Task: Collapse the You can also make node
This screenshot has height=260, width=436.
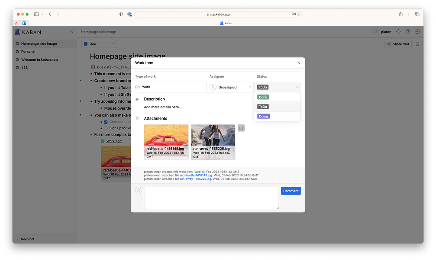Action: (81, 115)
